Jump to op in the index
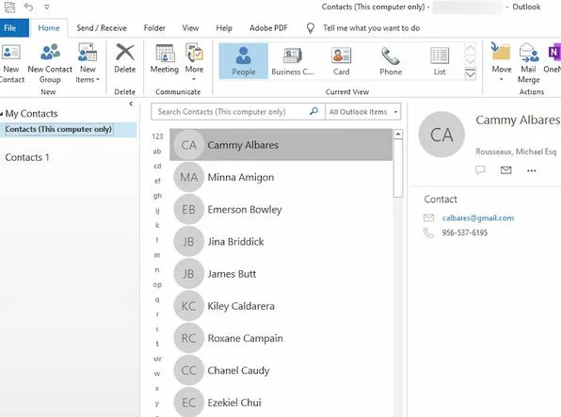The image size is (561, 417). click(x=157, y=285)
